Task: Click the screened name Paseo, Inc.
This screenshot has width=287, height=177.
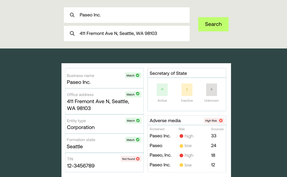Action: point(160,155)
